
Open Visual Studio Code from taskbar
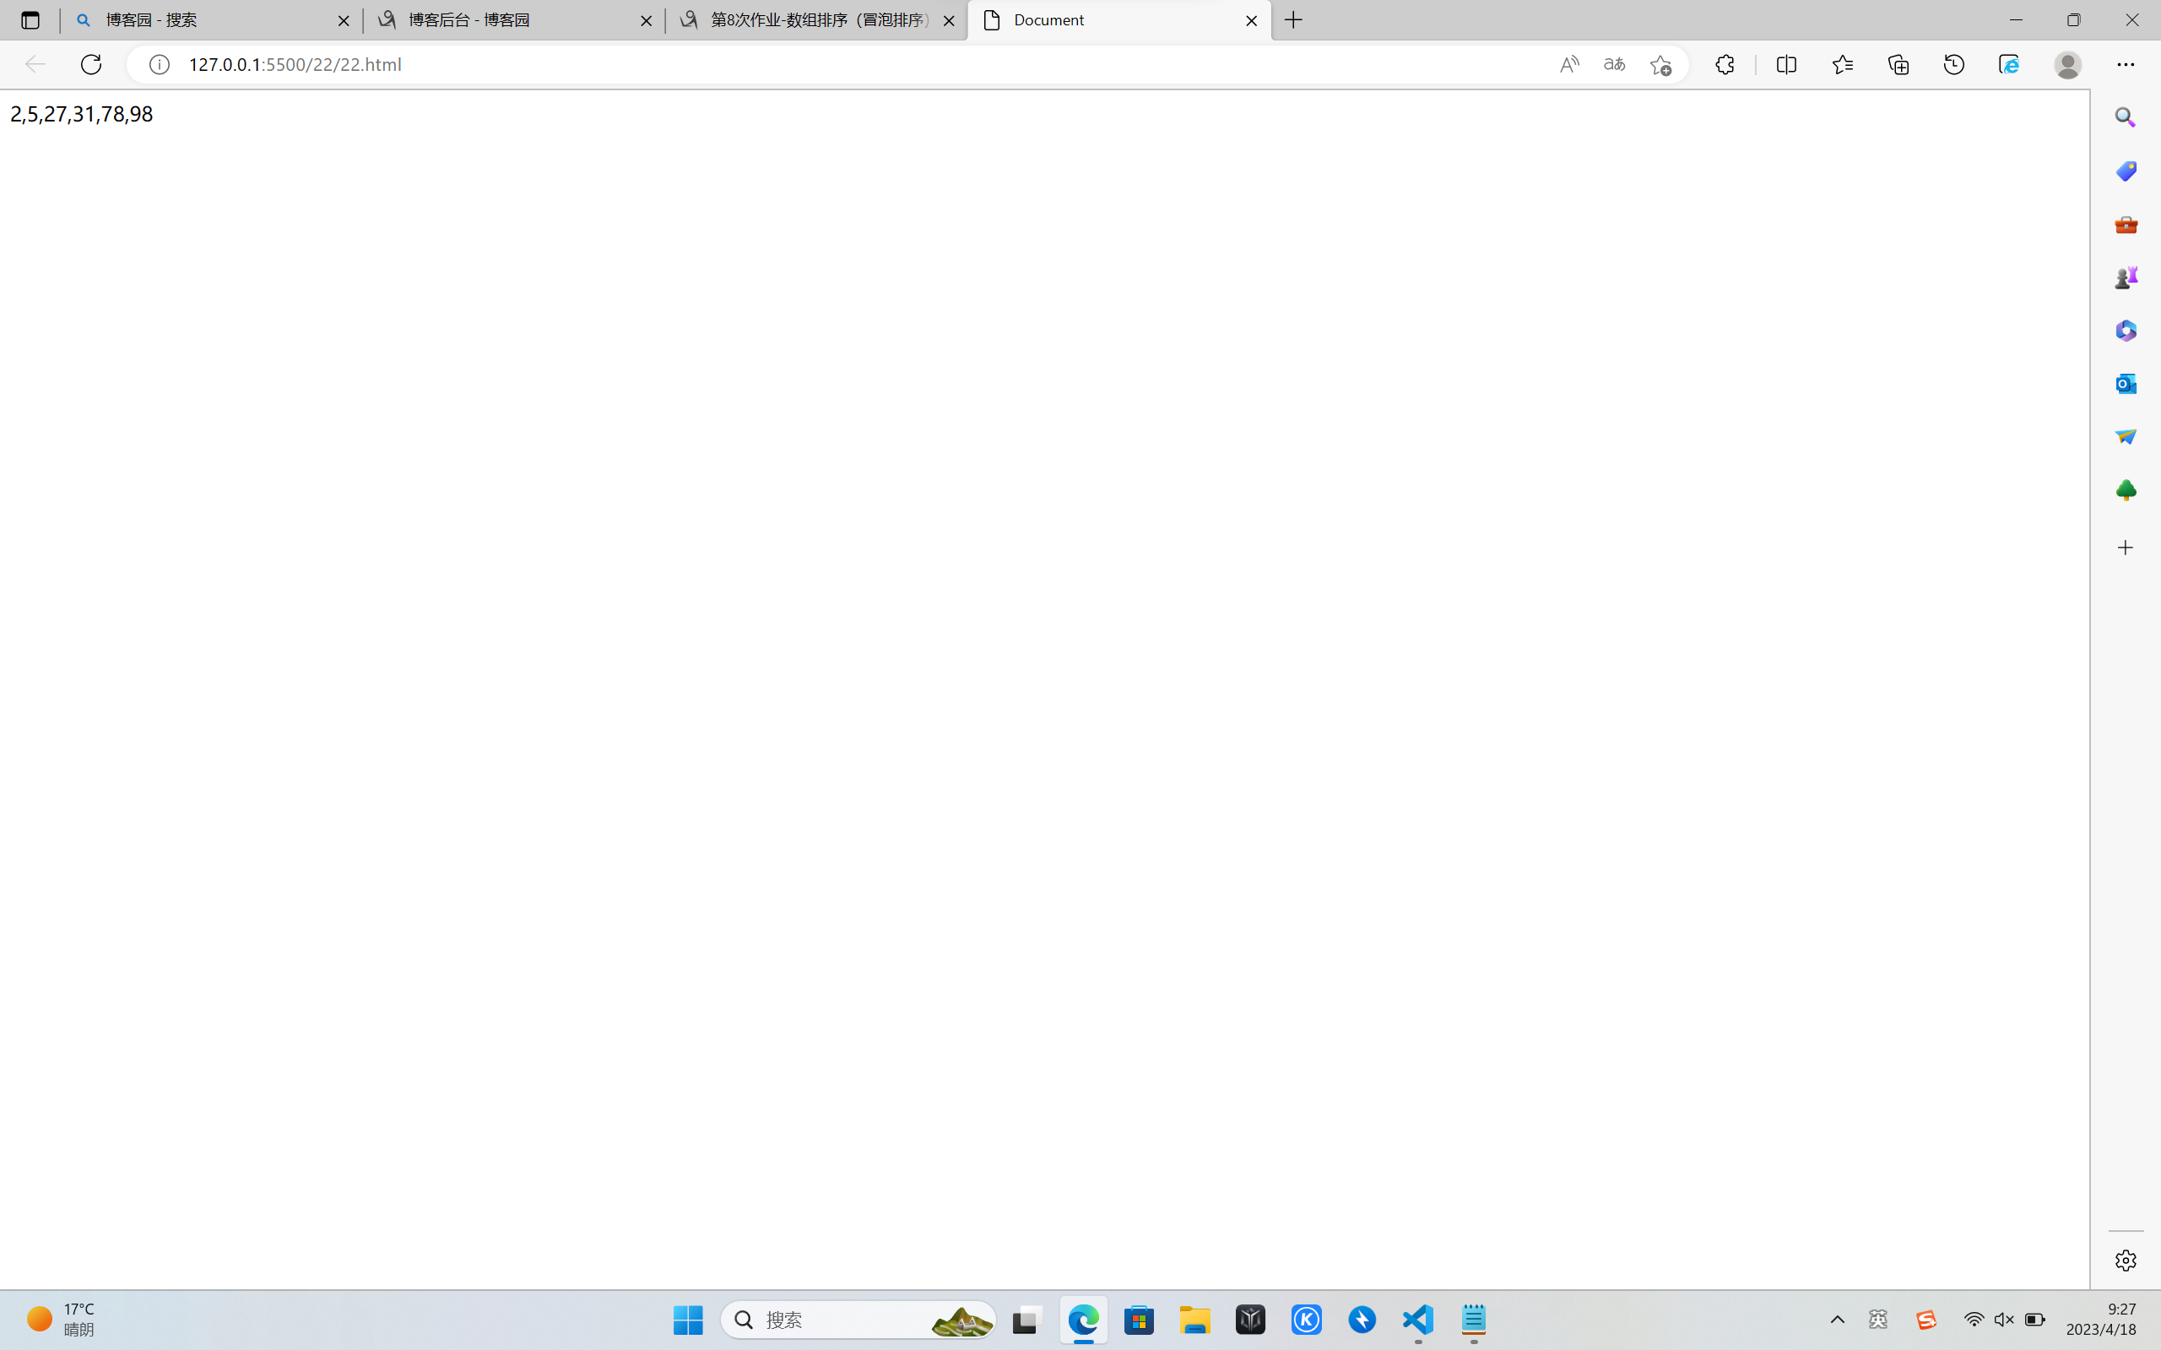coord(1418,1320)
